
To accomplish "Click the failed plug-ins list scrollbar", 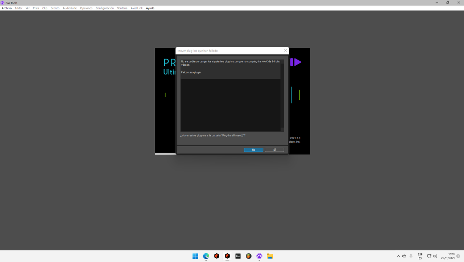I will [282, 95].
